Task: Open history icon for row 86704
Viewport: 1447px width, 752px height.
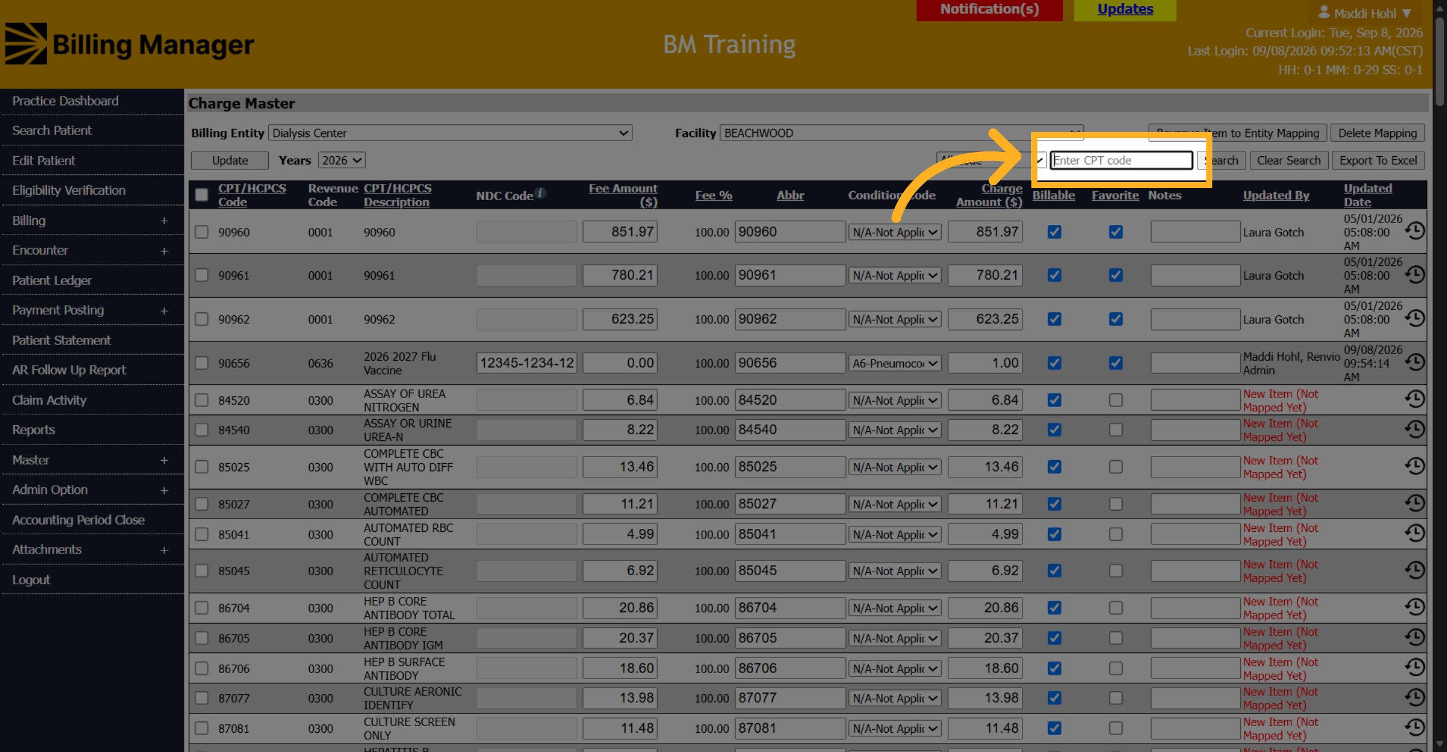Action: 1414,607
